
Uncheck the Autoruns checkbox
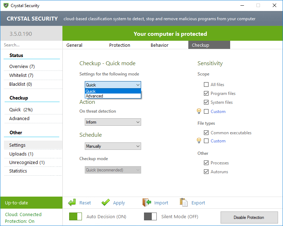206,171
